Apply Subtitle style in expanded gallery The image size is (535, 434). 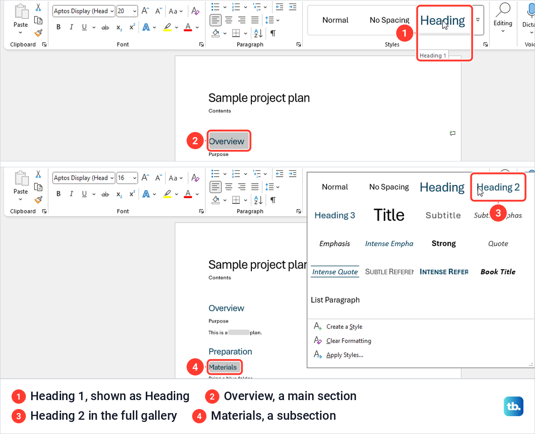point(443,215)
